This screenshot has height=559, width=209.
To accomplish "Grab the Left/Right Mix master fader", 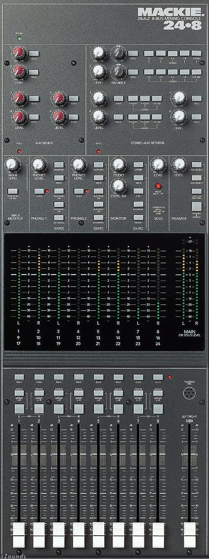I will click(189, 535).
